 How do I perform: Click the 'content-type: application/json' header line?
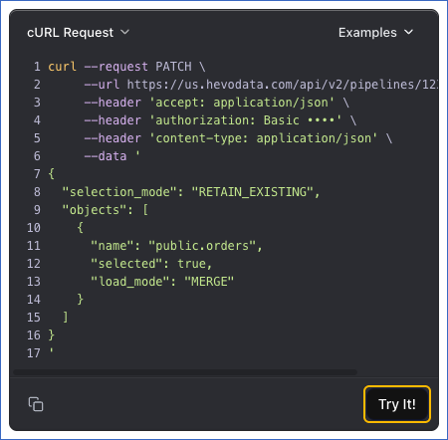pos(238,138)
